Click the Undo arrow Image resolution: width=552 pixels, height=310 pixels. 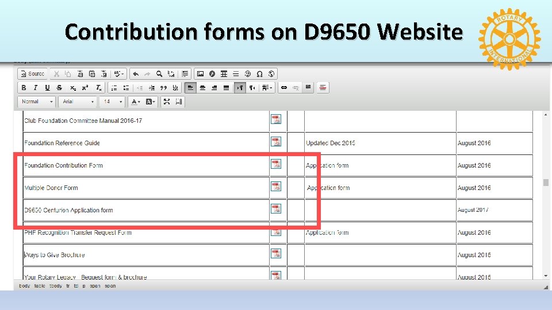pos(136,74)
